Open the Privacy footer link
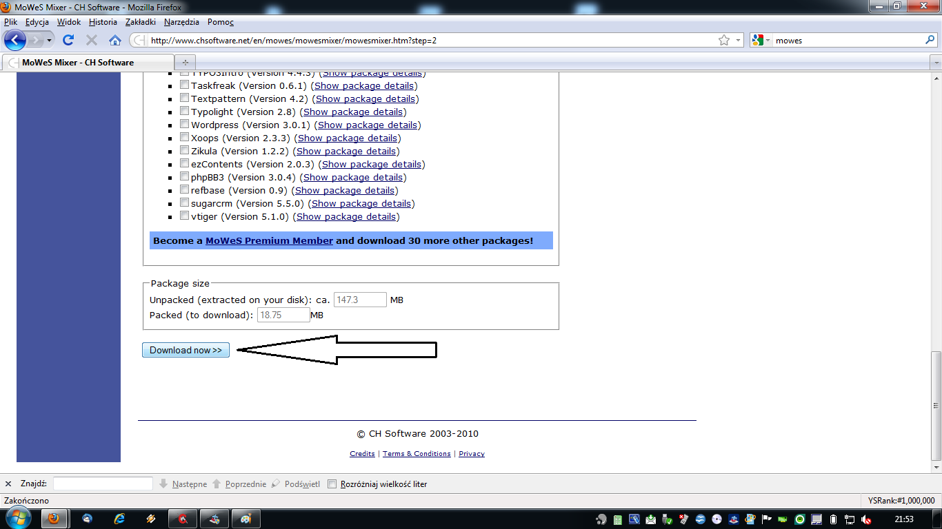Viewport: 942px width, 529px height. (472, 454)
